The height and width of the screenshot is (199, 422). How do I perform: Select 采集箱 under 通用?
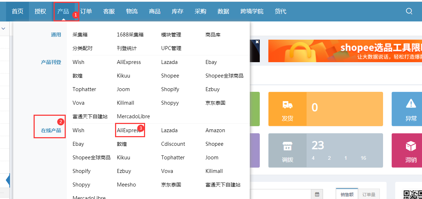pos(80,35)
